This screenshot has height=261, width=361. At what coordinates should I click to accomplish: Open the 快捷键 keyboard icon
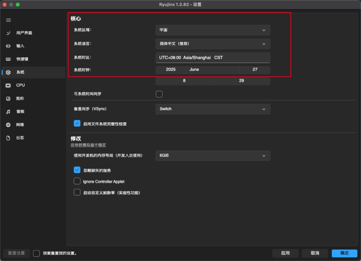pos(8,59)
